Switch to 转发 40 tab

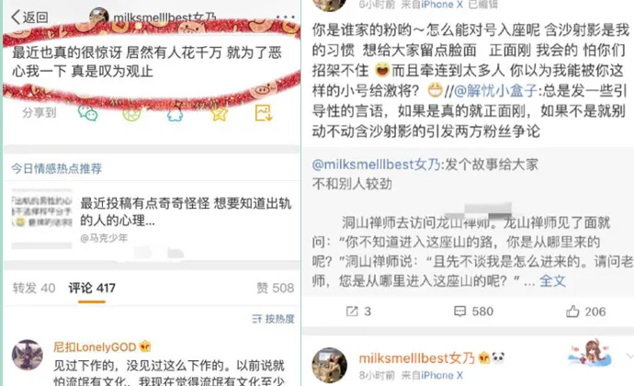coord(34,288)
